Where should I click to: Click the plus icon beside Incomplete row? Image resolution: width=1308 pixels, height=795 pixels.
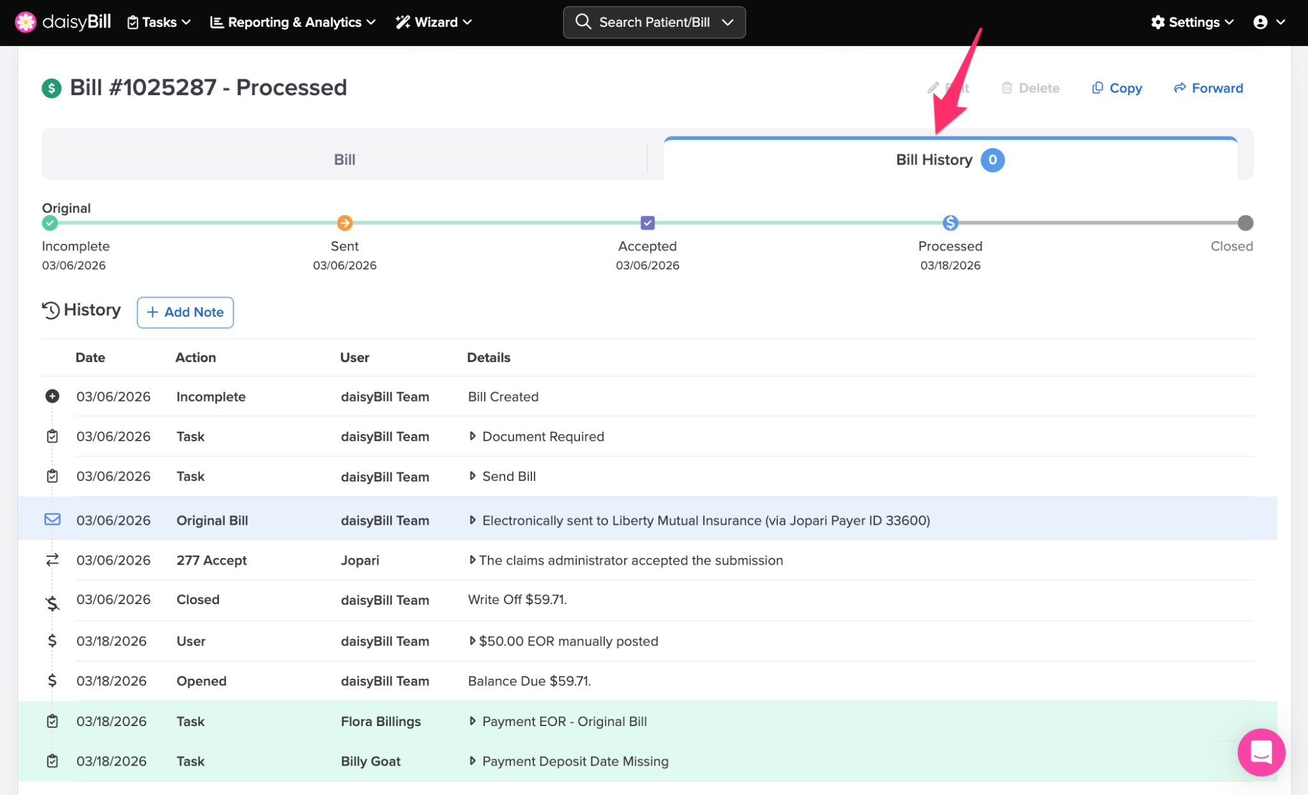click(52, 396)
